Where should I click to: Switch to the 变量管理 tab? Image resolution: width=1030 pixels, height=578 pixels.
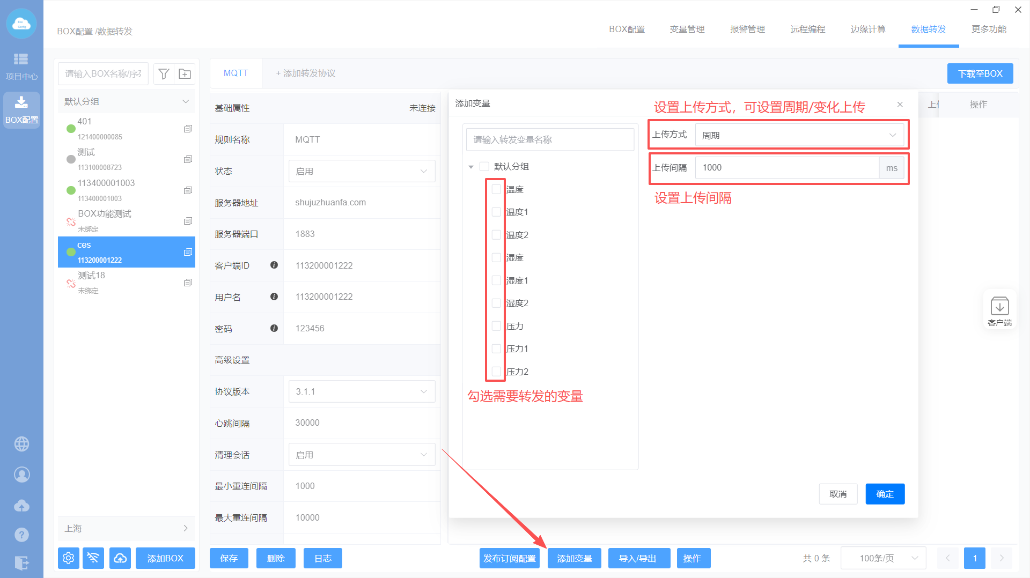(687, 29)
